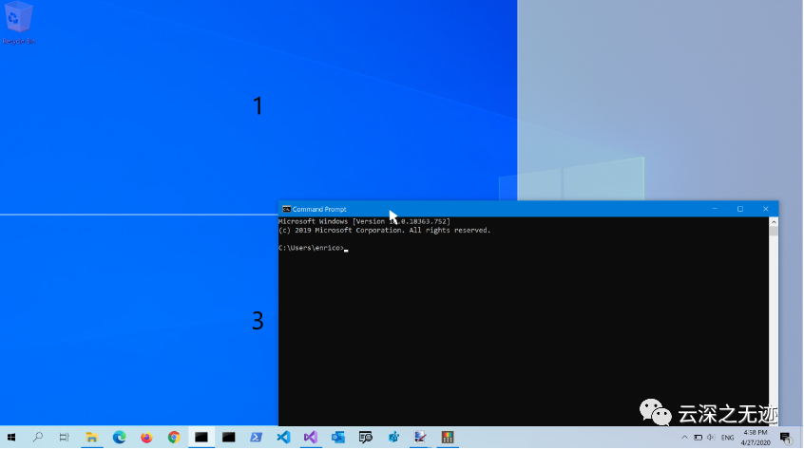This screenshot has width=804, height=450.
Task: Open the volume control tray icon
Action: click(x=711, y=438)
